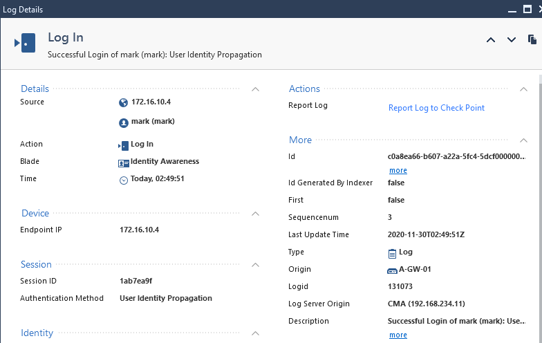542x343 pixels.
Task: Open Report Log to Check Point link
Action: pyautogui.click(x=436, y=108)
